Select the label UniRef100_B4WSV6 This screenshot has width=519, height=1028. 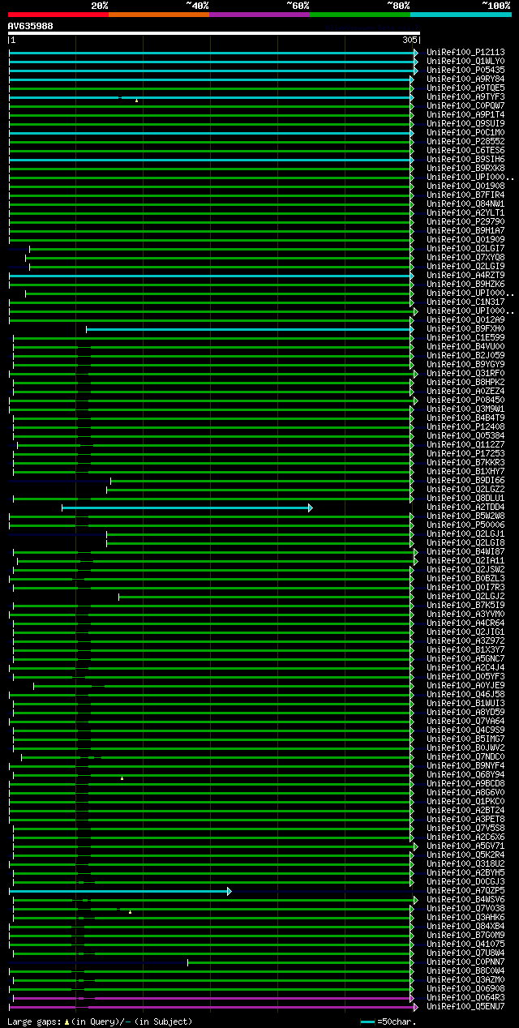[x=465, y=899]
